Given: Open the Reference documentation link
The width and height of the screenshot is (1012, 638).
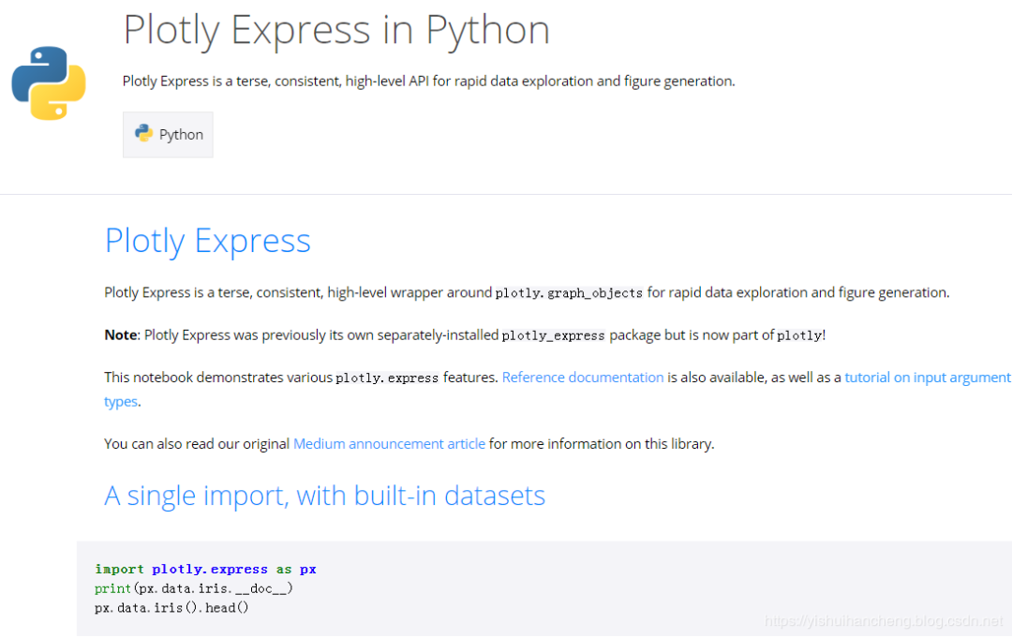Looking at the screenshot, I should [x=582, y=377].
